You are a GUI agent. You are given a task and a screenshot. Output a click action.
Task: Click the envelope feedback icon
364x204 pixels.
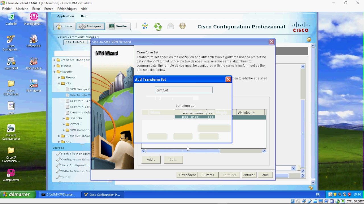(170, 26)
